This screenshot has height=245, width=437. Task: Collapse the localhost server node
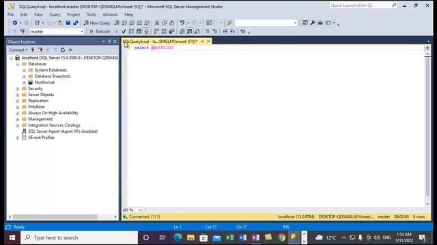[11, 58]
